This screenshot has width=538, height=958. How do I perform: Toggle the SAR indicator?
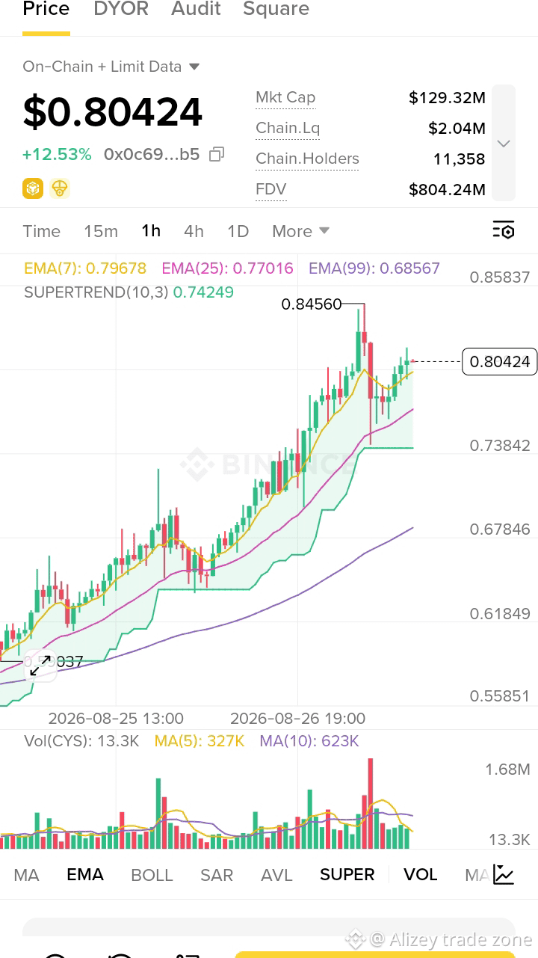pyautogui.click(x=217, y=875)
